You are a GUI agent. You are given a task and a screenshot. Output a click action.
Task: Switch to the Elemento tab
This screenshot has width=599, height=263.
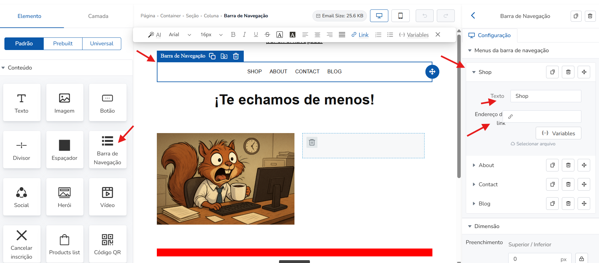click(x=29, y=16)
